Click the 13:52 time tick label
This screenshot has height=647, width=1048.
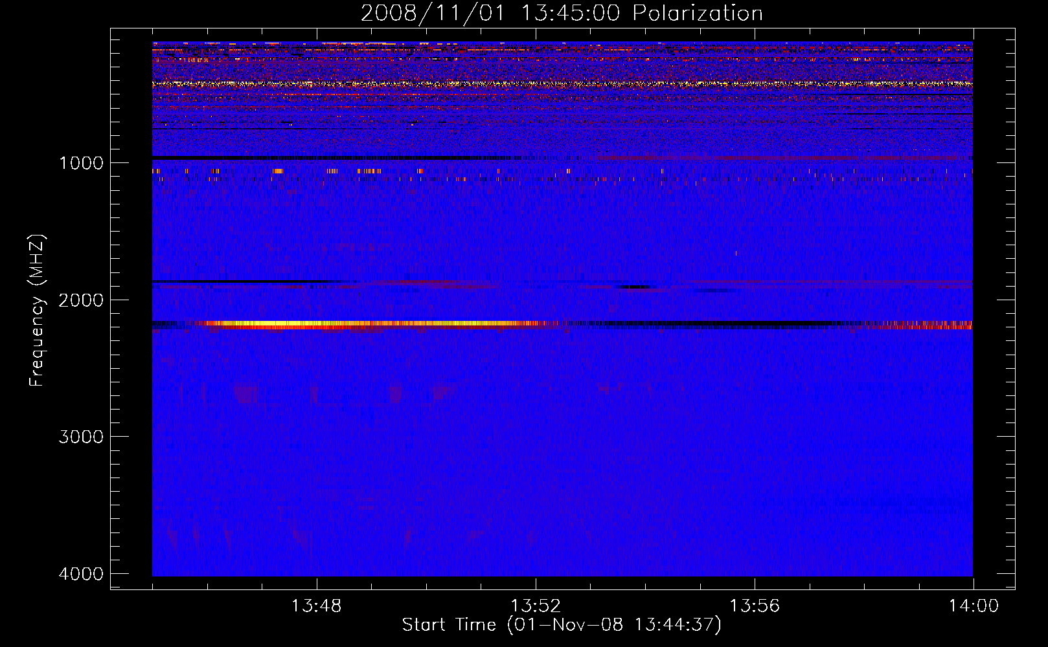536,606
